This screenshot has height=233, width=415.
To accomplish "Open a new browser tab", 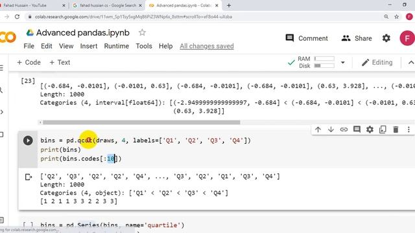I will pyautogui.click(x=229, y=5).
